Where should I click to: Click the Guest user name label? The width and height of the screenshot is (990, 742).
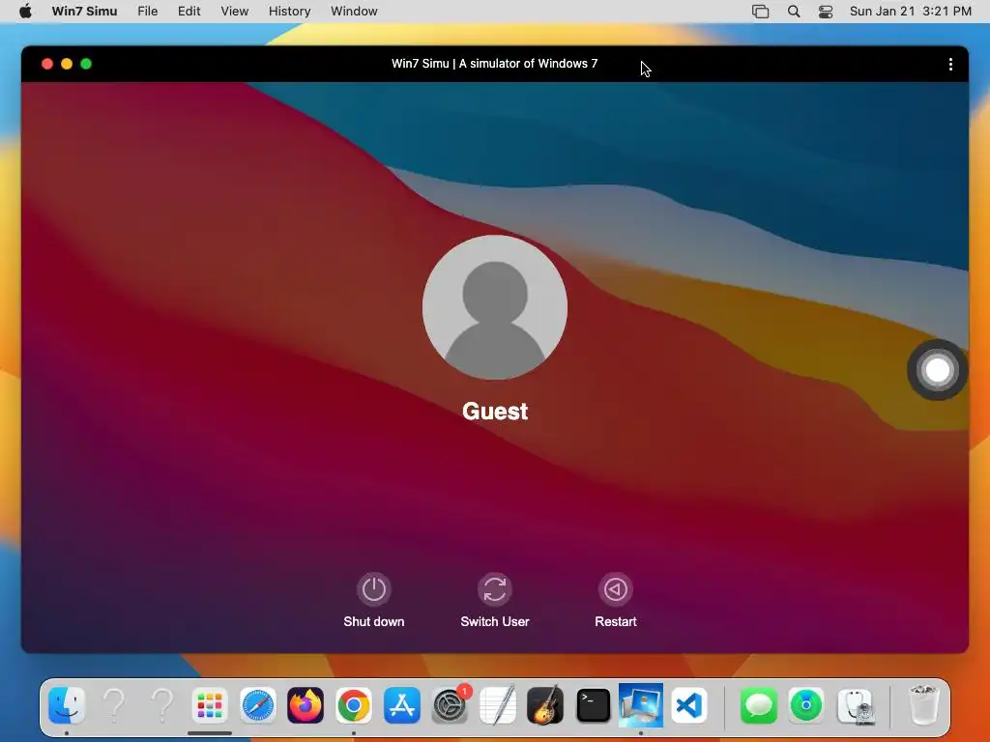tap(495, 412)
